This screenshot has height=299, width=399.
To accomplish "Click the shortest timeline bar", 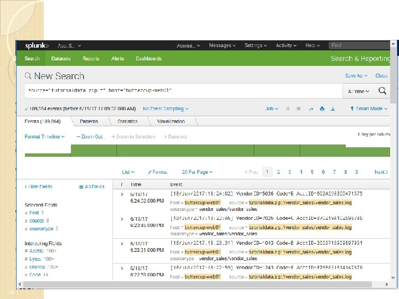I will (48, 155).
